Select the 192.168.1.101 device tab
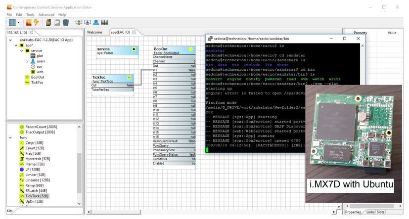 tap(17, 33)
